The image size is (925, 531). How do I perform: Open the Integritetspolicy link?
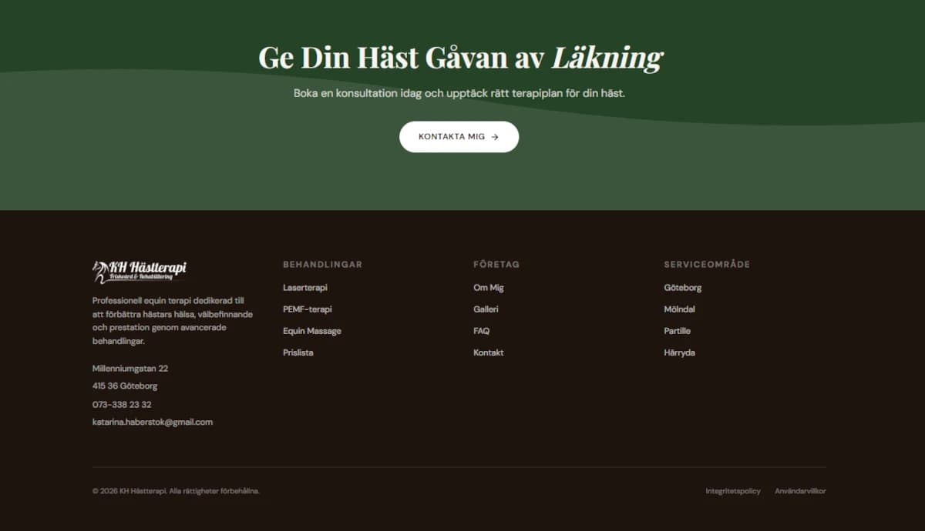pyautogui.click(x=732, y=491)
